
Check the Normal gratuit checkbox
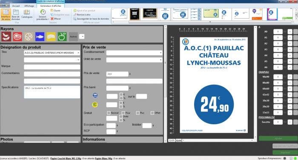pos(109,113)
